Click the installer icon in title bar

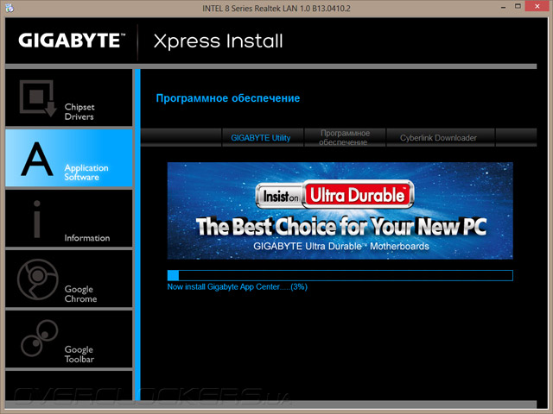tap(10, 8)
